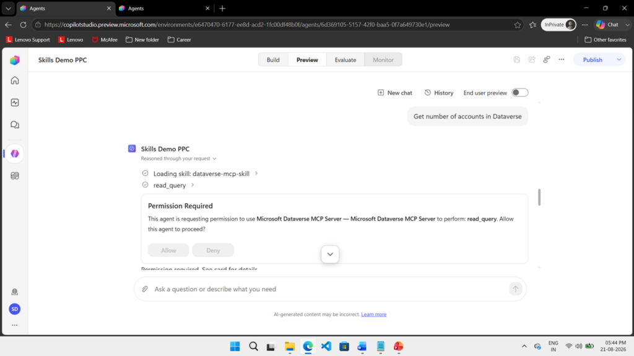Click the browser back arrow
Screen dimensions: 634x356
click(9, 25)
